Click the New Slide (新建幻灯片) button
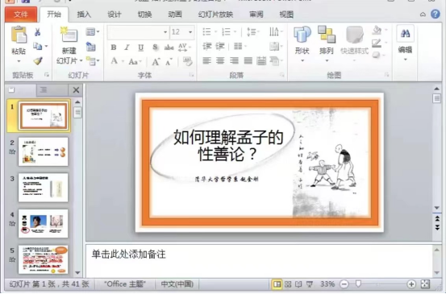This screenshot has height=294, width=446. (69, 45)
